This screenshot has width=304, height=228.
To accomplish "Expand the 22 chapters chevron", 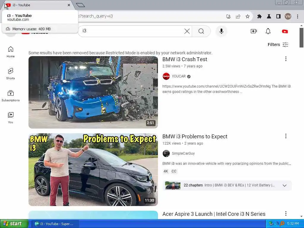I will point(284,185).
